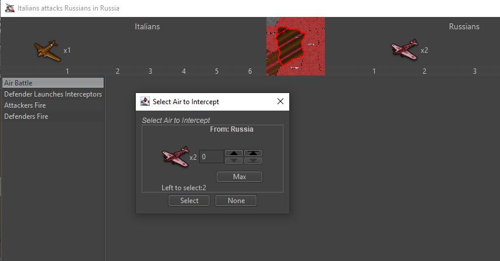The image size is (500, 261).
Task: Click the Russian fighter icon inside dialog
Action: (176, 157)
